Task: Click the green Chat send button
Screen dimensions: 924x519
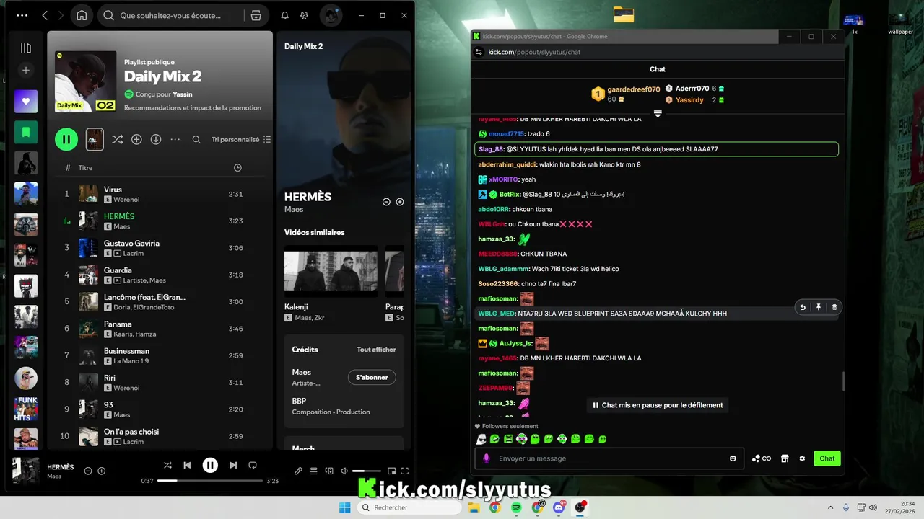Action: click(827, 458)
